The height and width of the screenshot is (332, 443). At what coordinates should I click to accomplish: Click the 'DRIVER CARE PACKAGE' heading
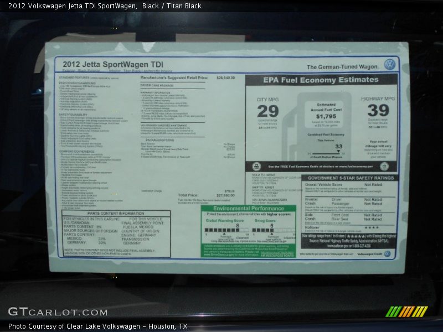157,85
